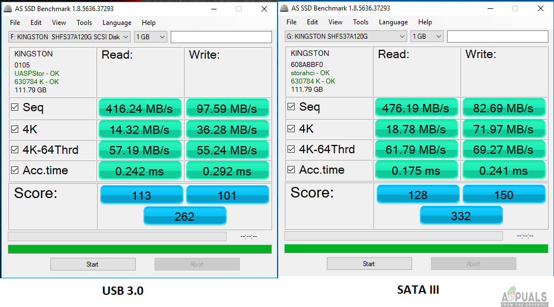The width and height of the screenshot is (554, 307).
Task: Click the 150 write score
Action: (x=504, y=194)
